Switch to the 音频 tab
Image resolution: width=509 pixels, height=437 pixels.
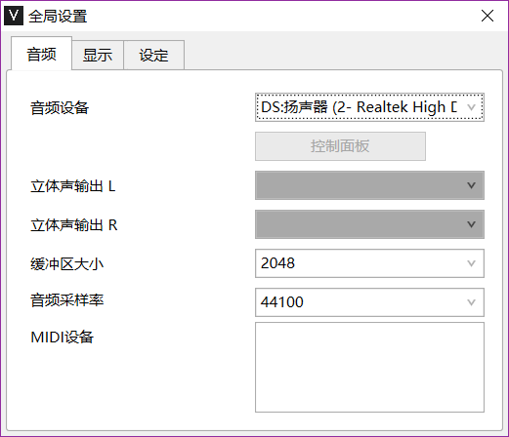coord(41,54)
